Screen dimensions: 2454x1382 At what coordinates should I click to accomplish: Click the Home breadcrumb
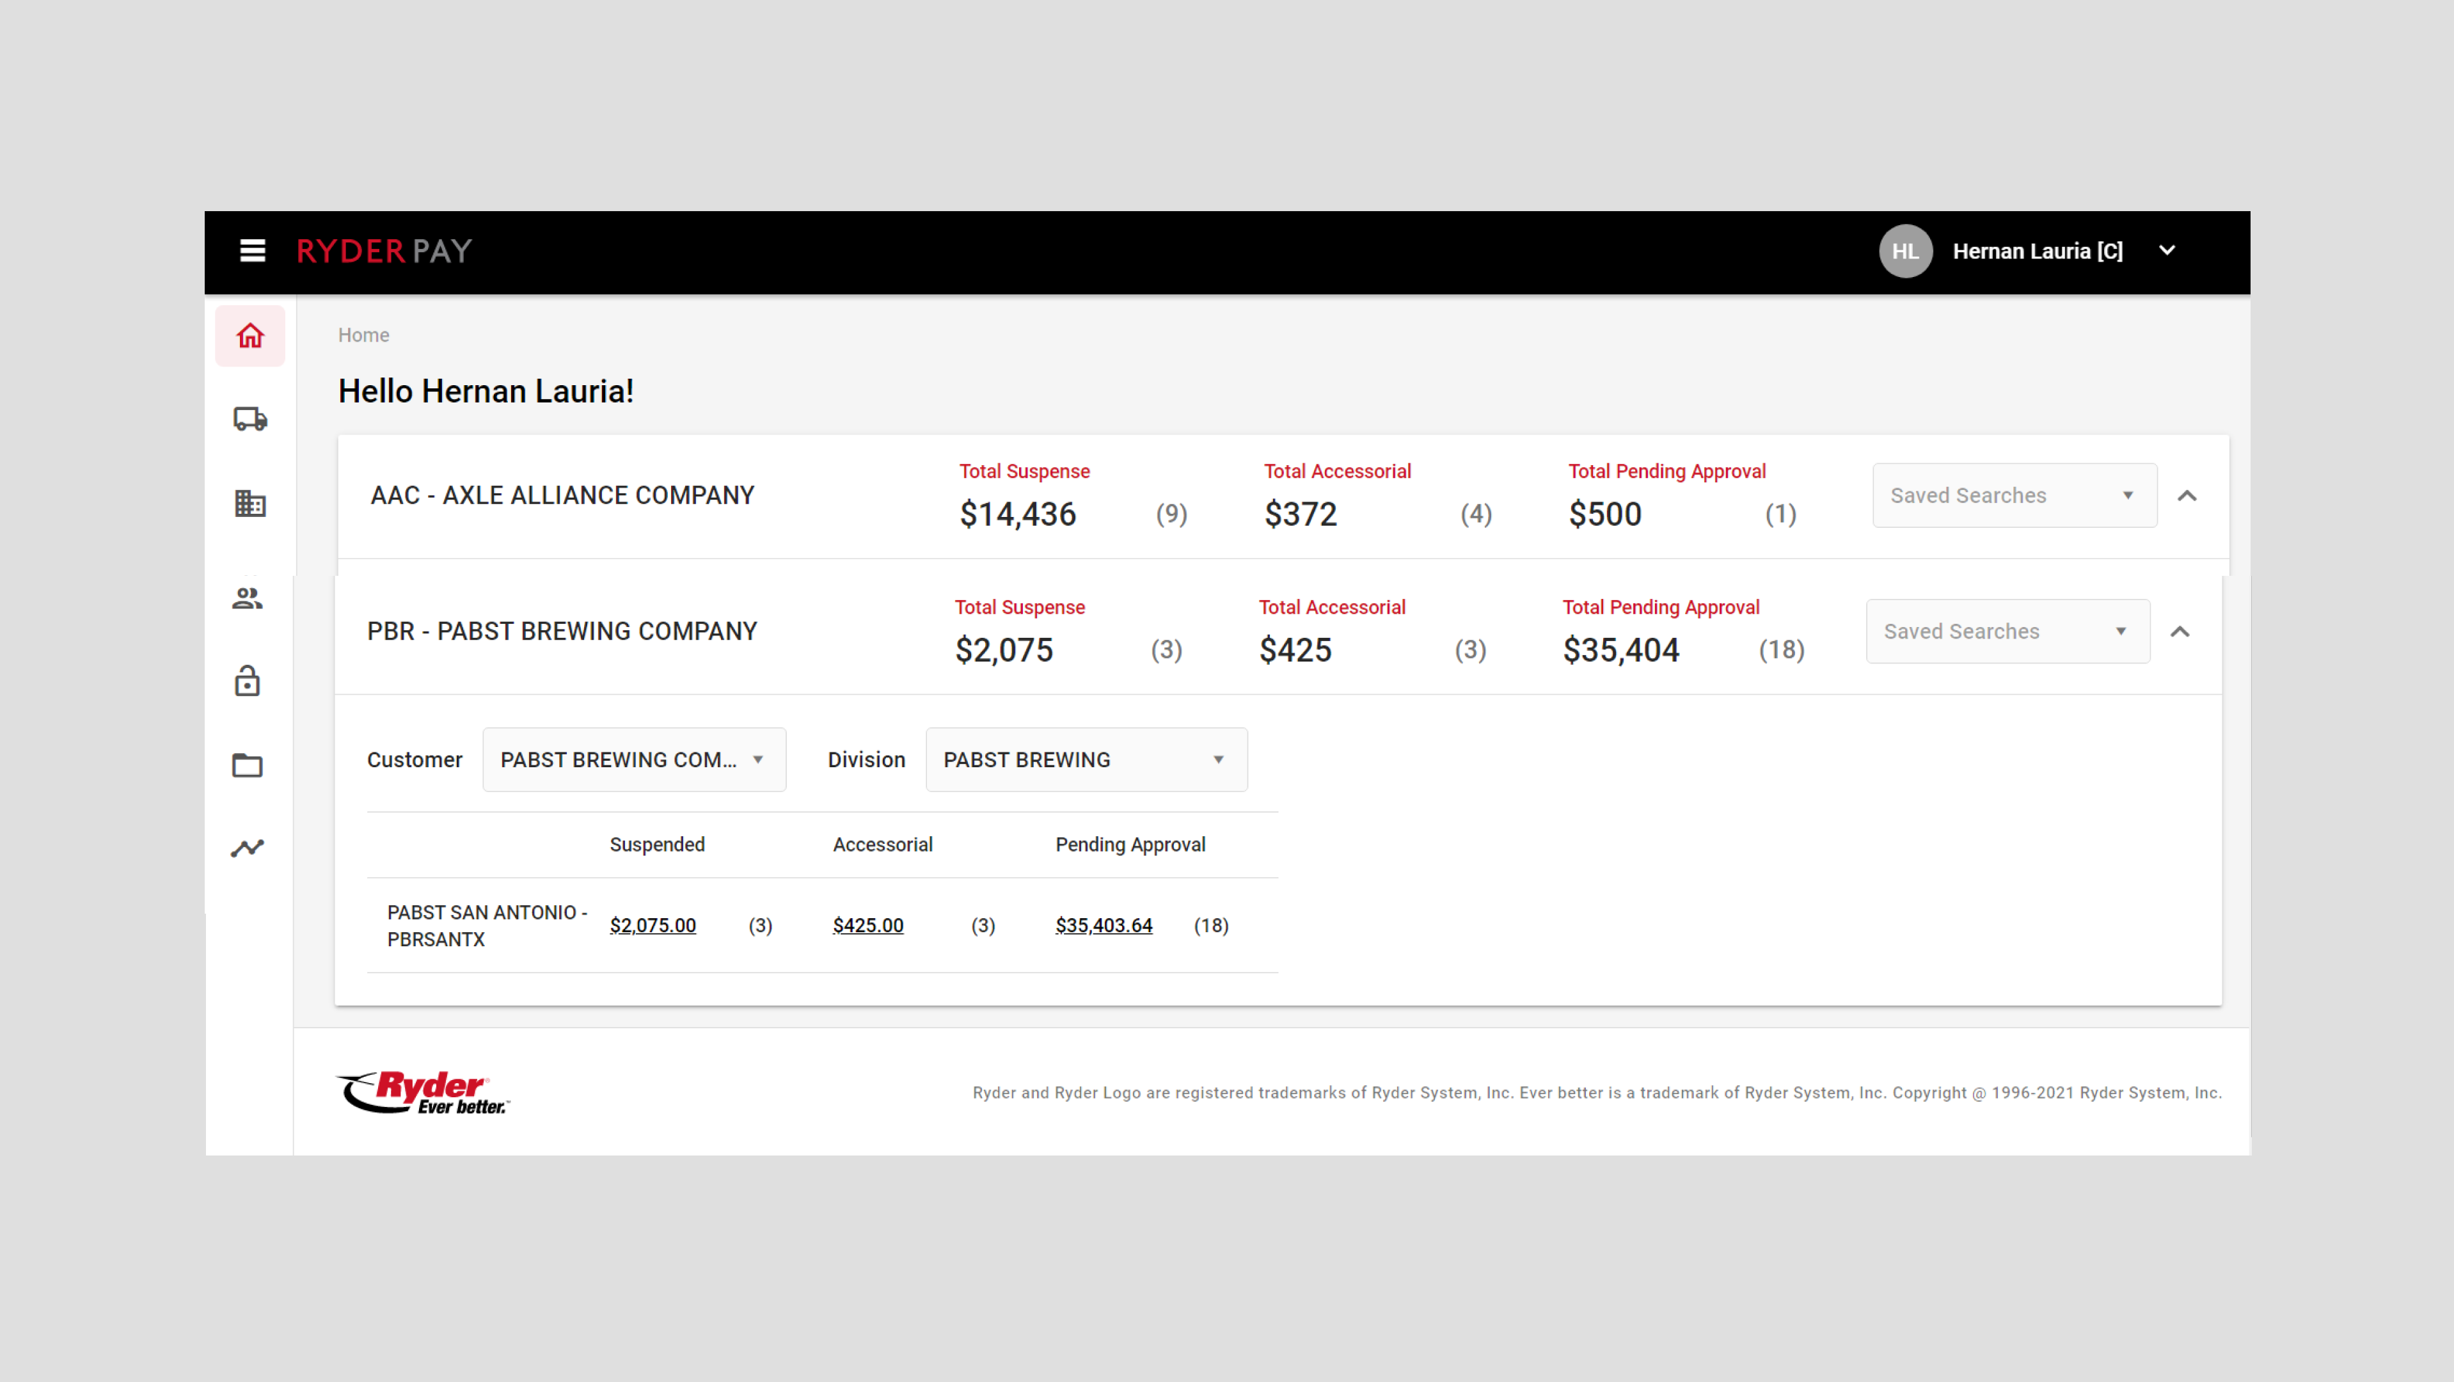coord(363,335)
